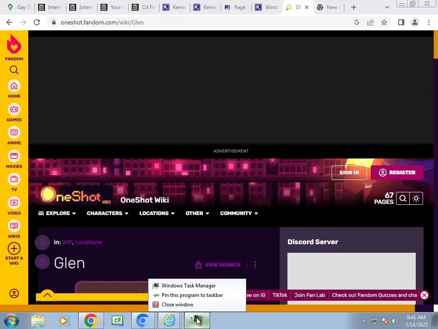Screen dimensions: 438x329
Task: Click the Start a Wiki plus icon
Action: pyautogui.click(x=14, y=248)
